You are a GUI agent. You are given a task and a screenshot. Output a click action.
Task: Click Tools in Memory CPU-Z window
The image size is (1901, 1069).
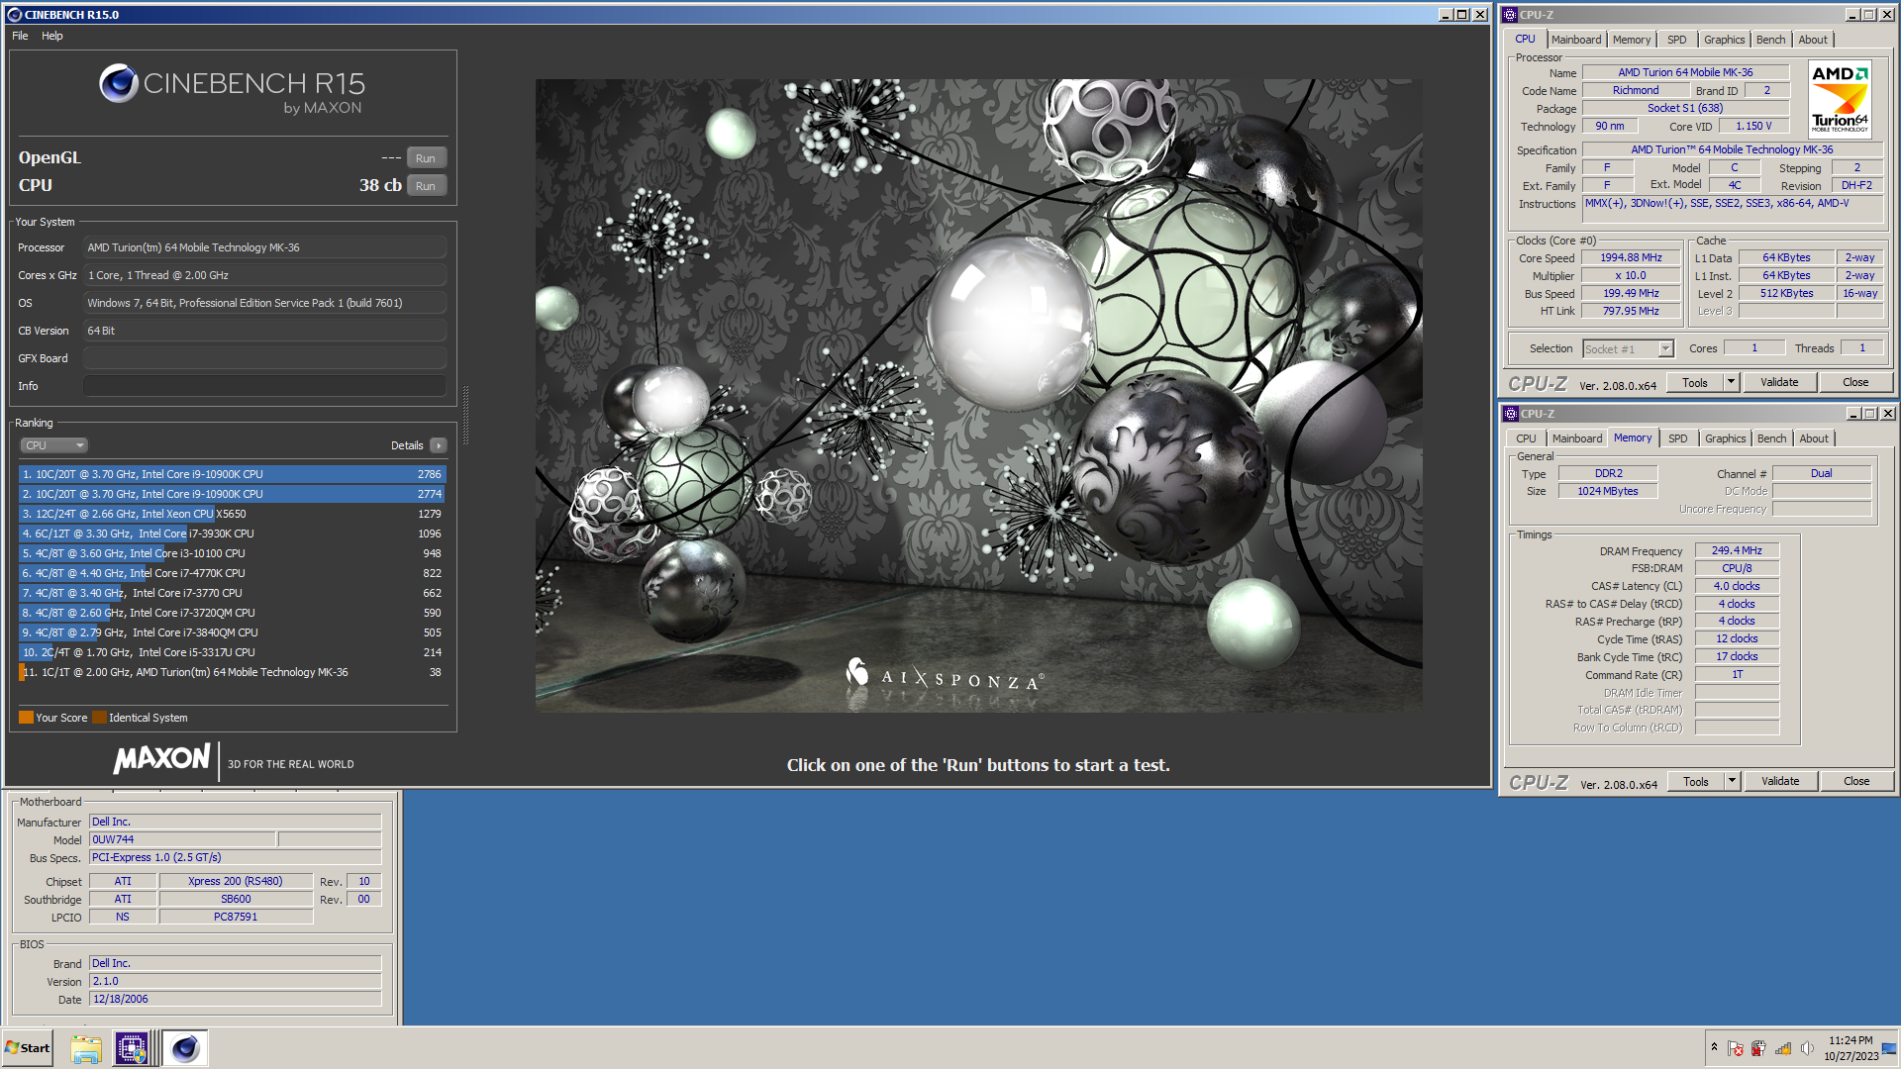tap(1696, 782)
